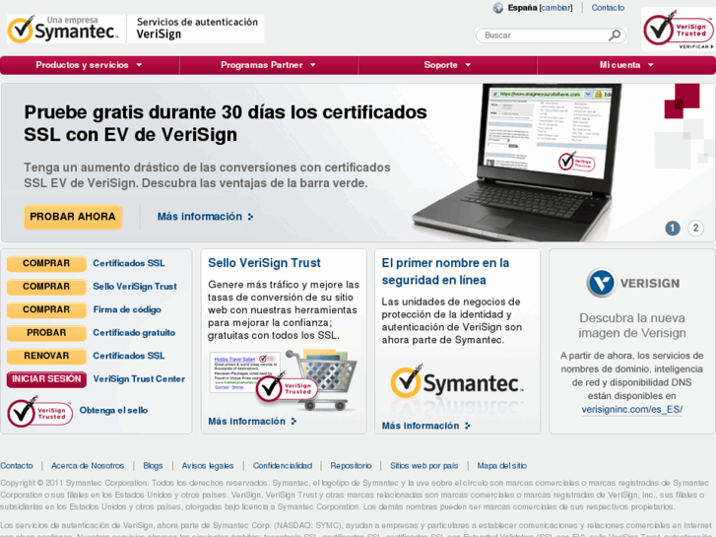The height and width of the screenshot is (537, 716).
Task: Click the PROBAR AHORA button
Action: tap(73, 217)
